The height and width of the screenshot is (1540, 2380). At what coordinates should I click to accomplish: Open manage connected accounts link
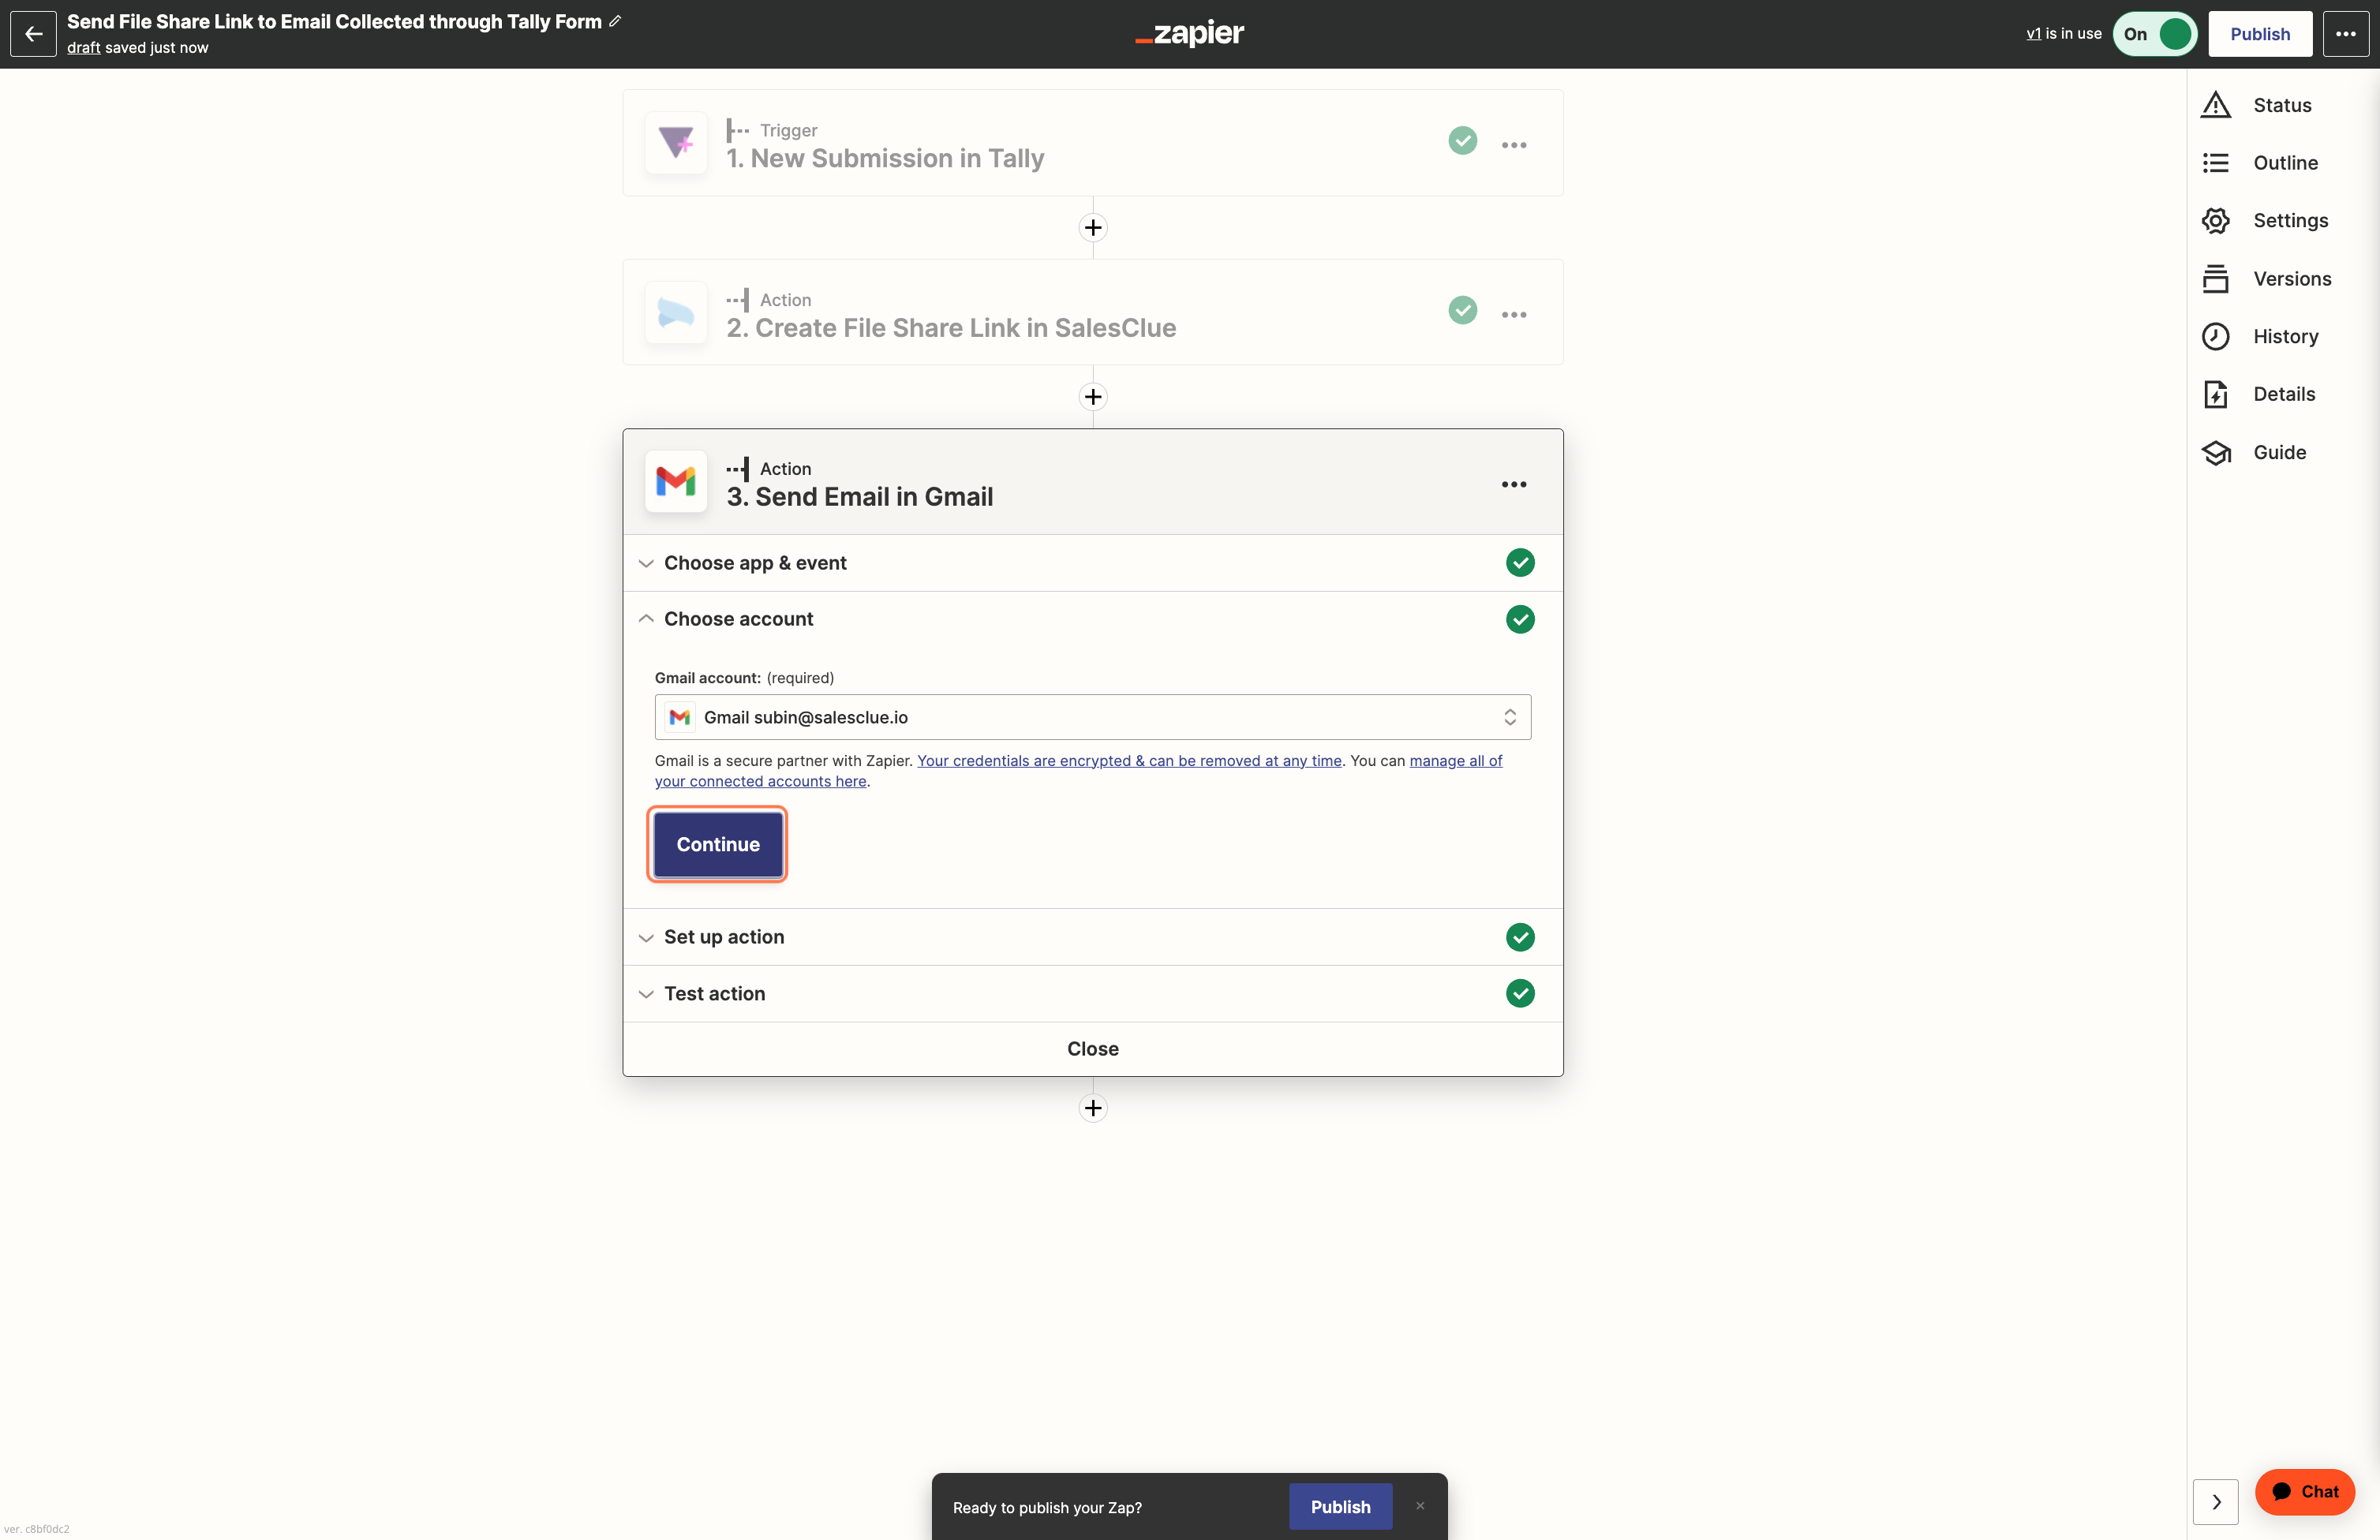click(x=1078, y=771)
